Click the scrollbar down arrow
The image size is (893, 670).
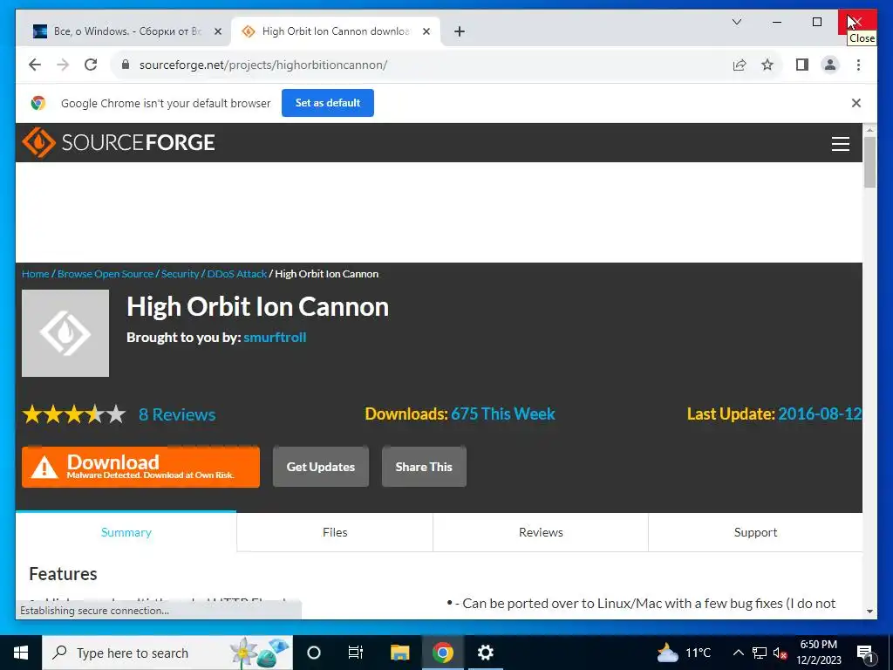coord(869,612)
